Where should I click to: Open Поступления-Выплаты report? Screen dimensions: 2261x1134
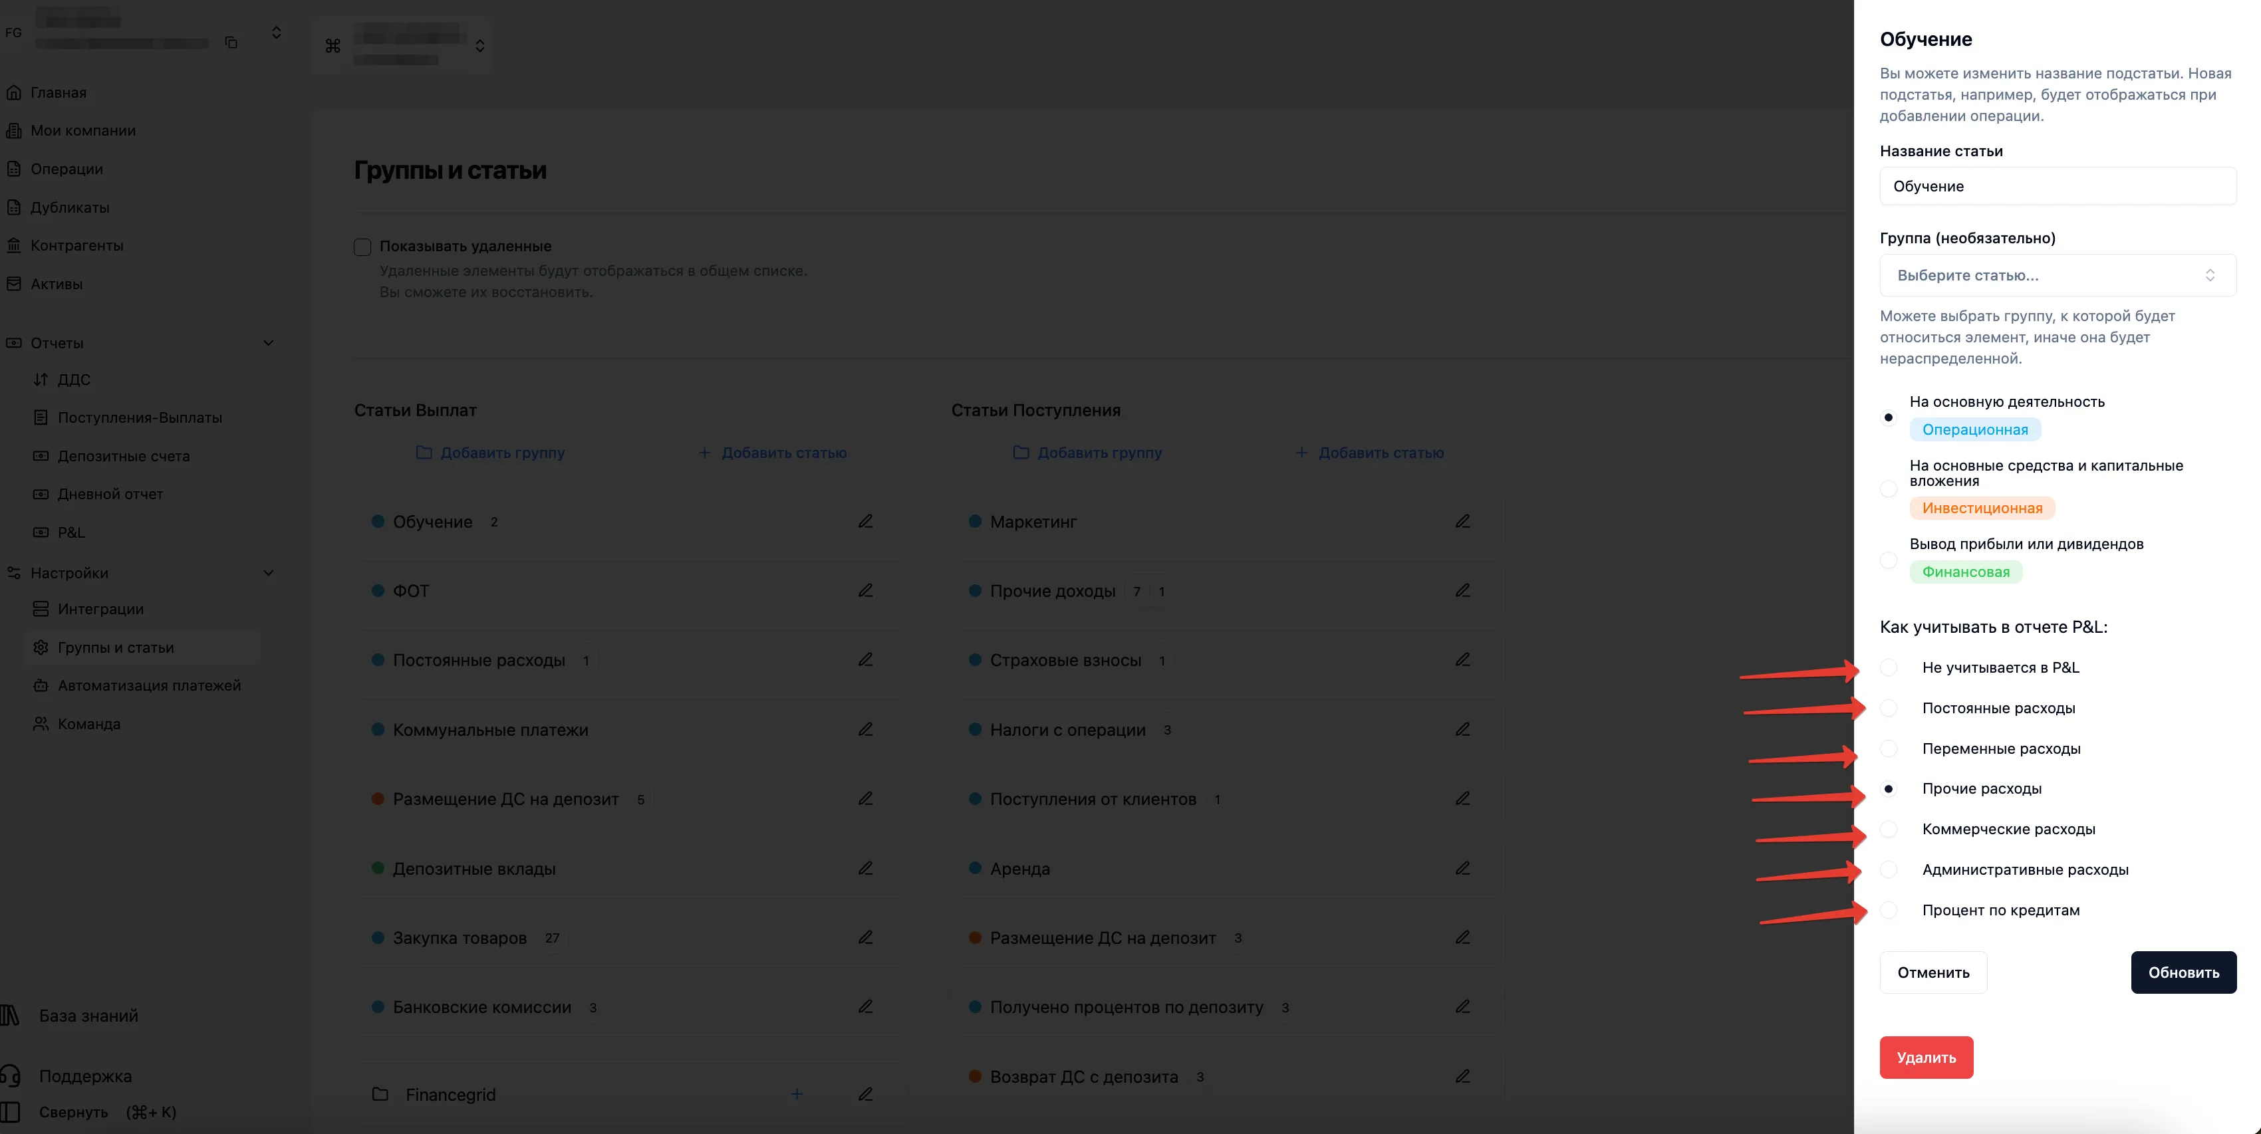pos(140,417)
